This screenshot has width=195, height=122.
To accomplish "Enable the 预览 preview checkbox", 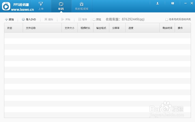I will 94,20.
